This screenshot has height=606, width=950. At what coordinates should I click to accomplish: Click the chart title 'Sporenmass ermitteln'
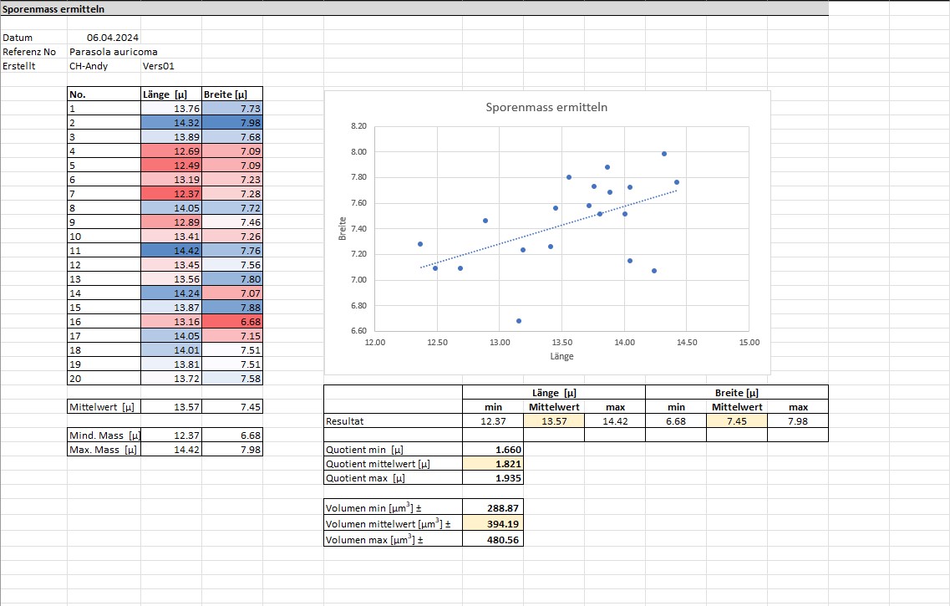pos(546,108)
